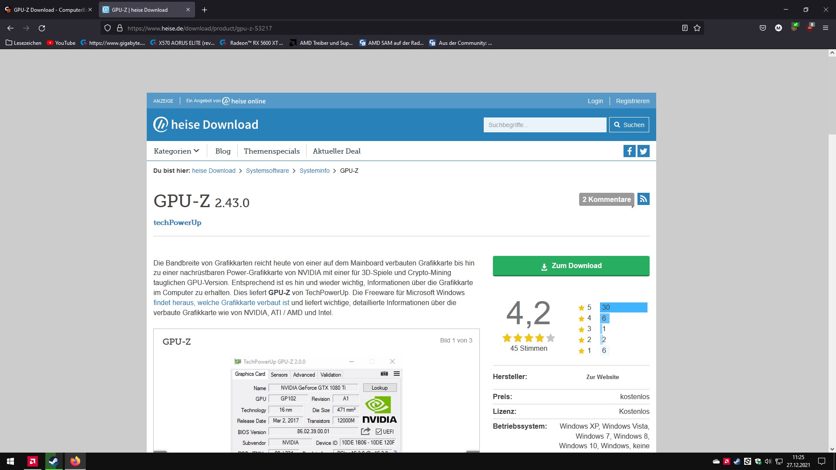836x470 pixels.
Task: Toggle the UEFI checkbox in GPU-Z image
Action: pyautogui.click(x=379, y=432)
